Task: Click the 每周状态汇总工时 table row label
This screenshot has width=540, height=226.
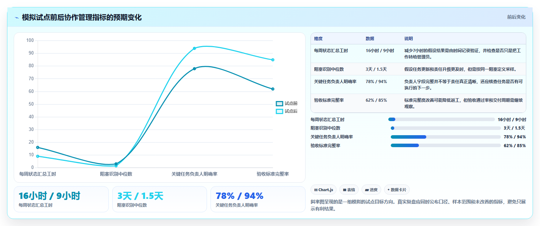Action: point(331,51)
